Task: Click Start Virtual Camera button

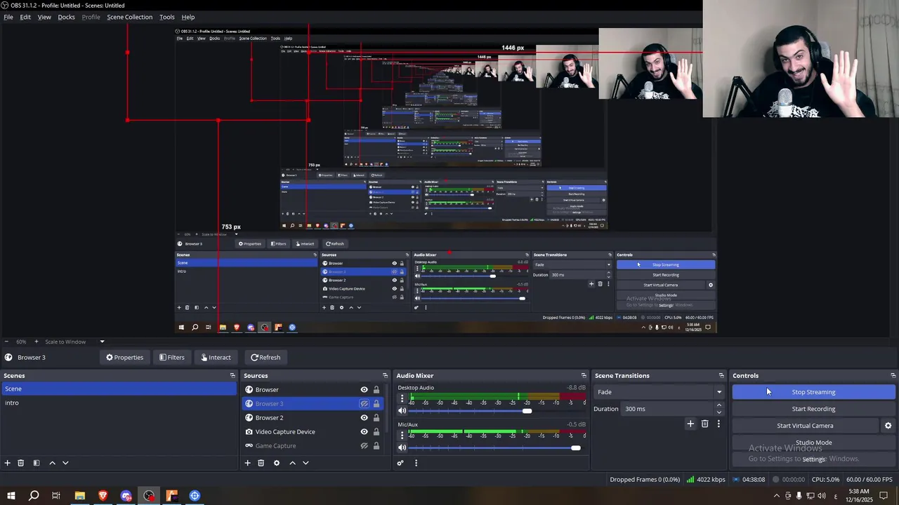Action: [805, 426]
